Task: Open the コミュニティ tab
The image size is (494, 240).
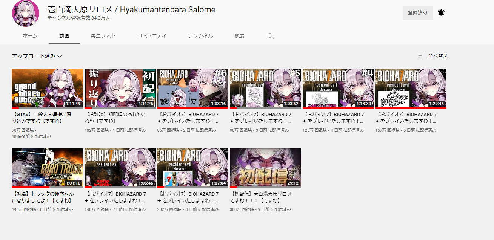Action: (152, 36)
